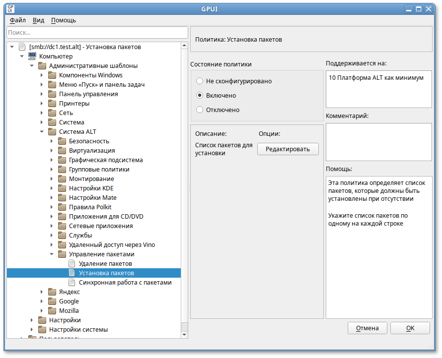Image resolution: width=442 pixels, height=358 pixels.
Task: Click the folder icon beside Компоненты Windows
Action: [52, 75]
